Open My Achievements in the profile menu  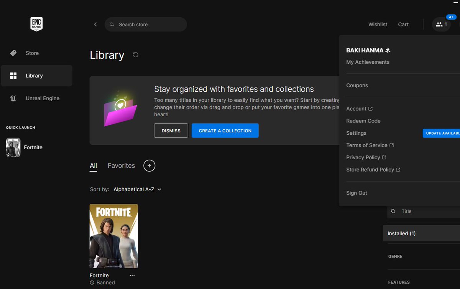(368, 62)
